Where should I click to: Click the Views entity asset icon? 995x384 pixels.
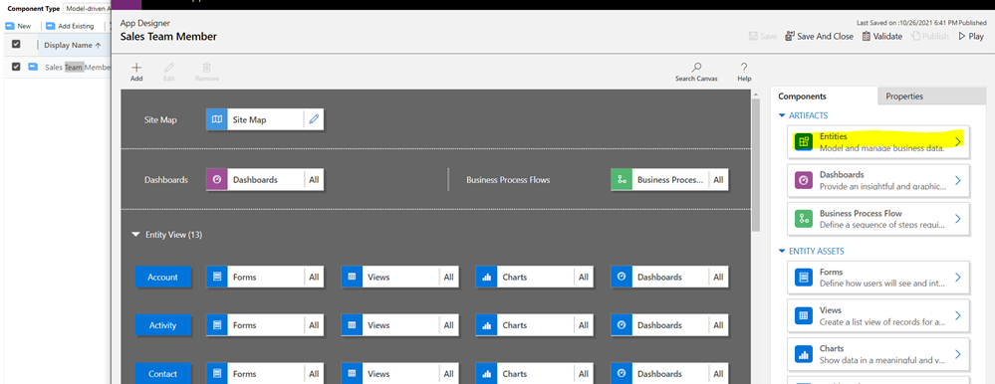(x=804, y=315)
